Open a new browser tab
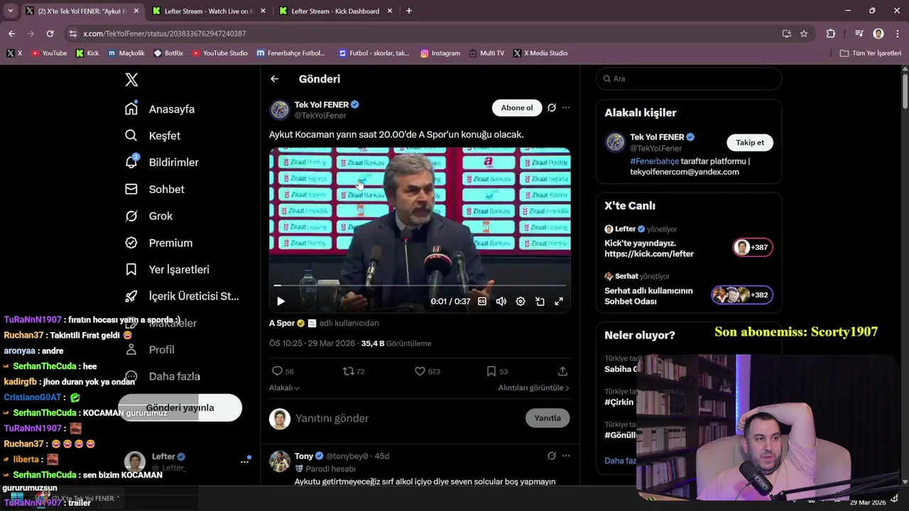 (x=408, y=11)
